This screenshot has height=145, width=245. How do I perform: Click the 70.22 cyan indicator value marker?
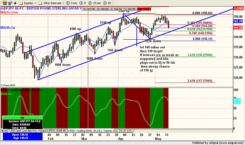point(237,100)
